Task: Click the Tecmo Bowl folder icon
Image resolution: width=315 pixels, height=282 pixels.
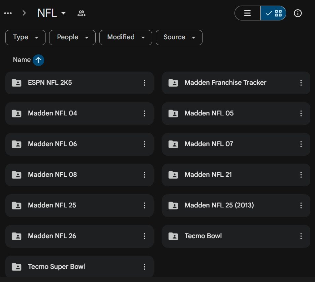Action: pos(173,236)
